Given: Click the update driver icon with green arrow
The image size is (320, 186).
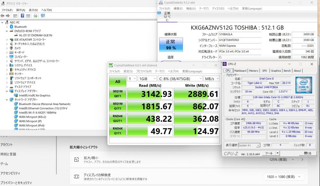Looking at the screenshot, I should point(36,16).
